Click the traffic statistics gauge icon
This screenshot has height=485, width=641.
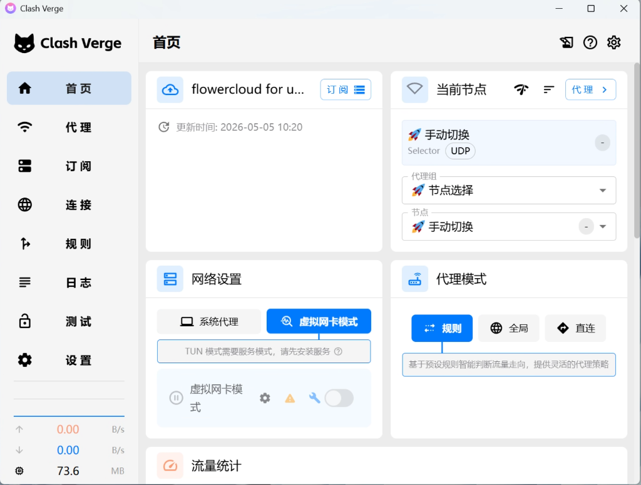170,466
